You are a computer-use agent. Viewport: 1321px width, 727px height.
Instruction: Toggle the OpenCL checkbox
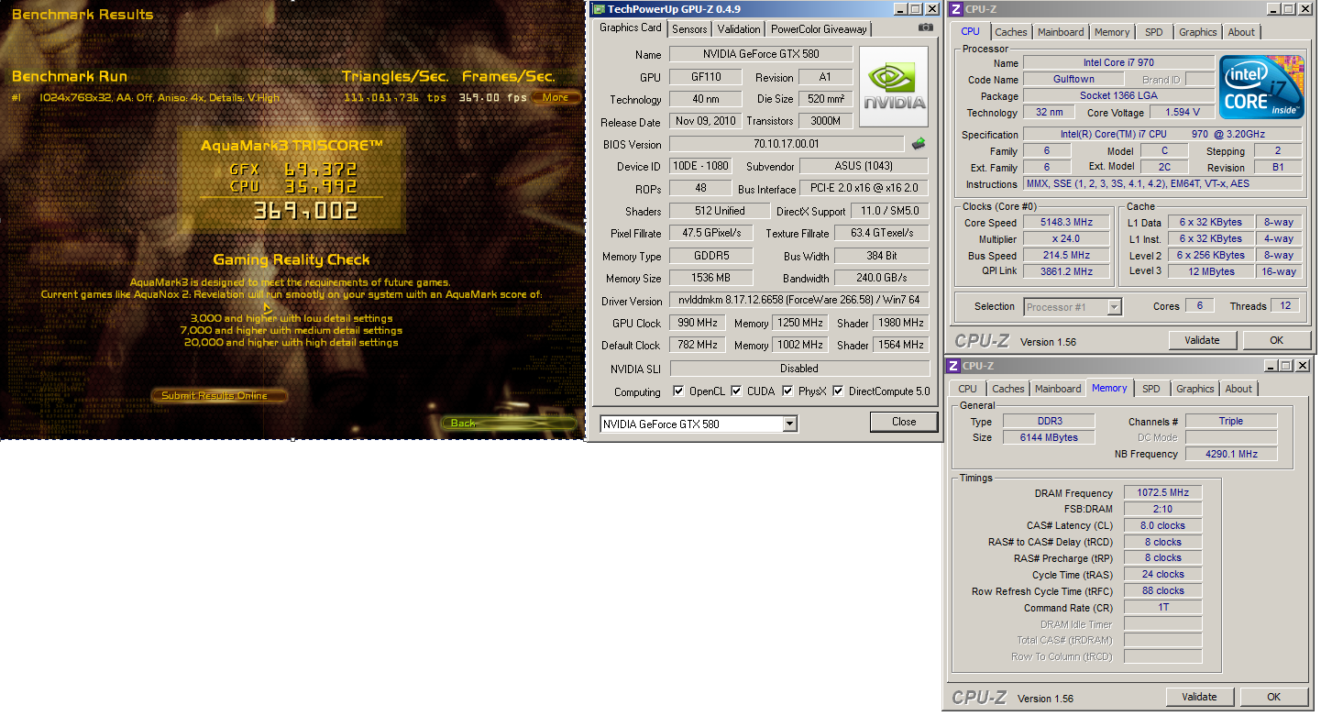click(678, 391)
